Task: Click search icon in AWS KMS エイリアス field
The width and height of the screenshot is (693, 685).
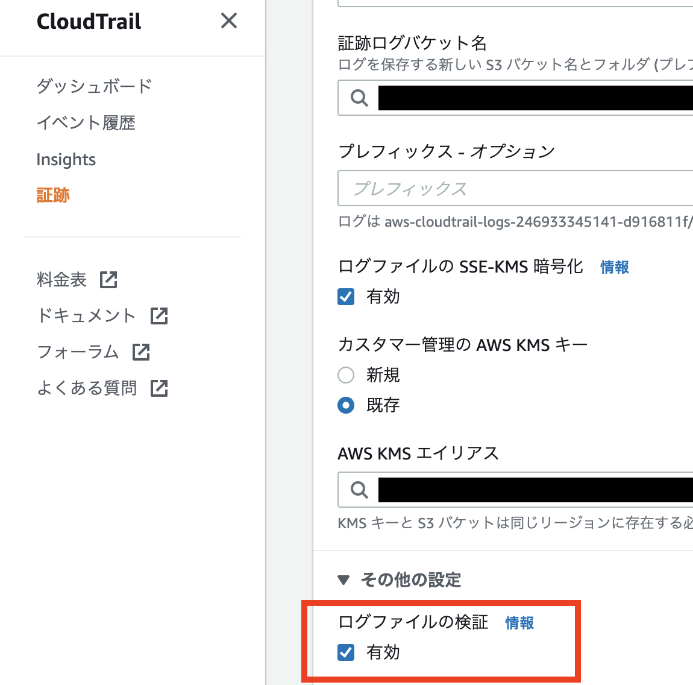Action: point(359,490)
